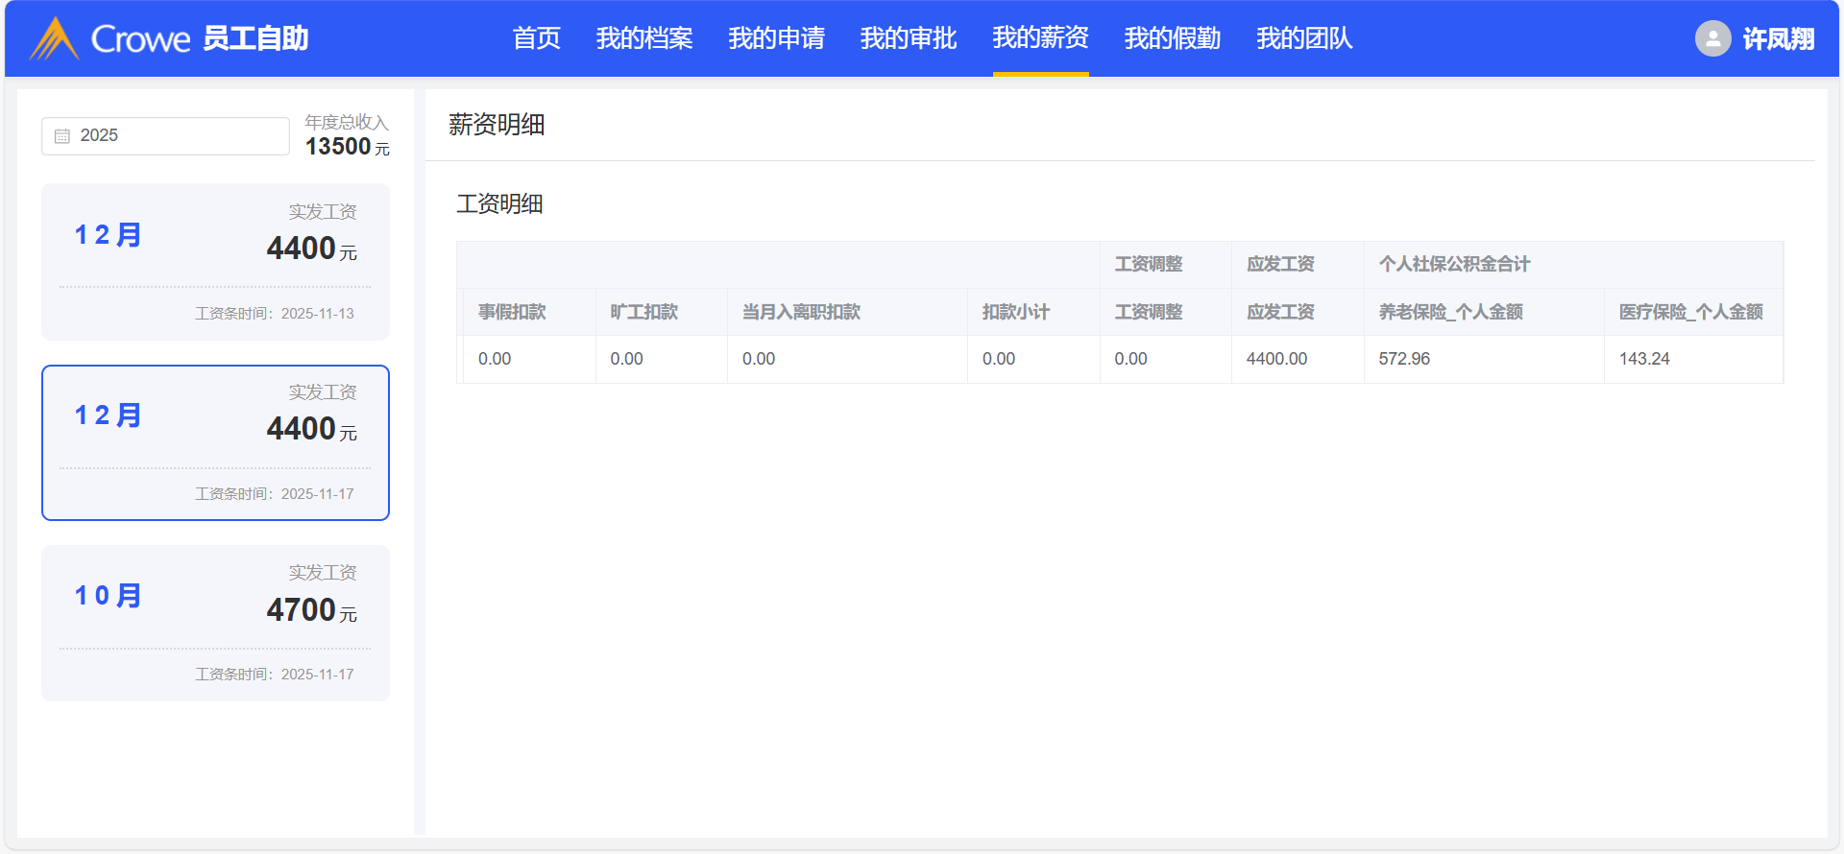Select 我的薪资 navigation tab
The width and height of the screenshot is (1844, 854).
click(1040, 38)
